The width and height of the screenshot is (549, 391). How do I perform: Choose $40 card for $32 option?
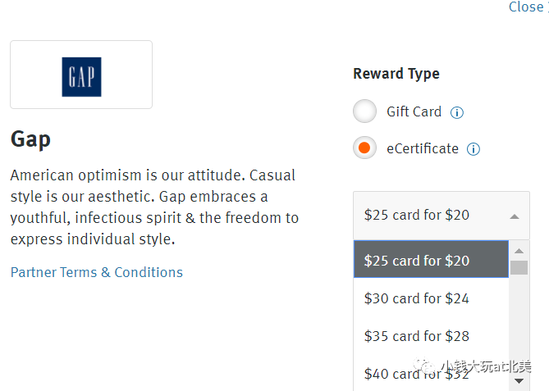coord(431,374)
